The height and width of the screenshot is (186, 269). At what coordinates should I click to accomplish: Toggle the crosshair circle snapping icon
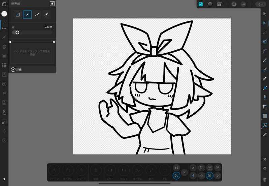click(x=202, y=176)
